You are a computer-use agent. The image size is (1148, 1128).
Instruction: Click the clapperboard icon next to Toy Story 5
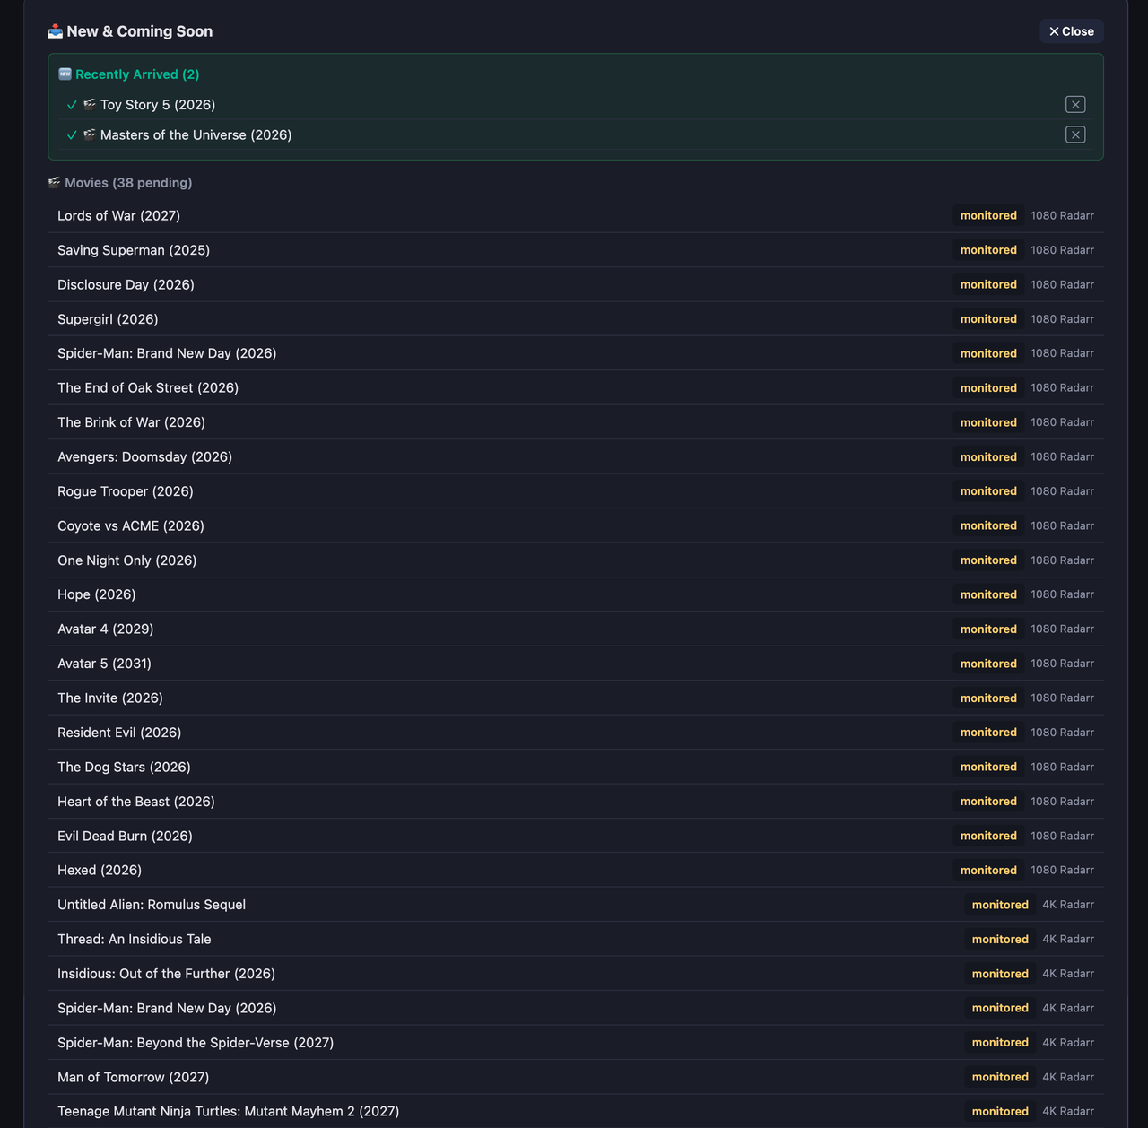(x=90, y=105)
